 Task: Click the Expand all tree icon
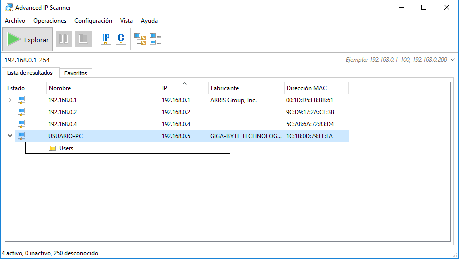pyautogui.click(x=140, y=39)
